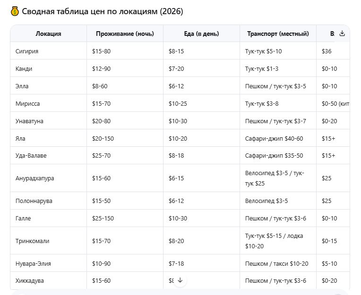Click the money bag emoji in title
The width and height of the screenshot is (361, 295).
pos(14,11)
